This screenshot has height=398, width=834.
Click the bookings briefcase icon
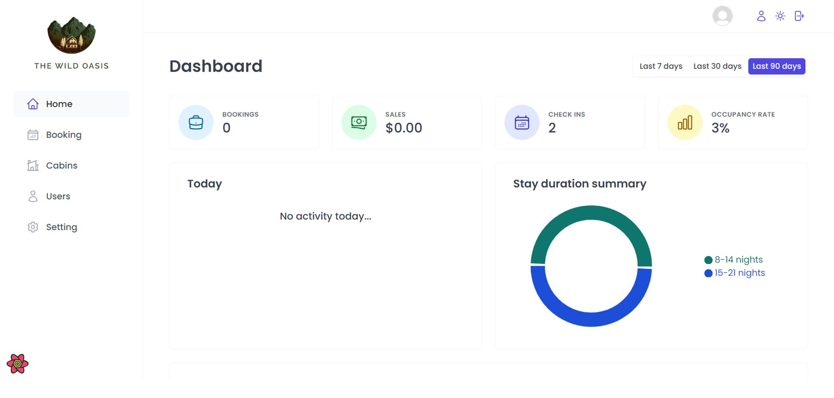pyautogui.click(x=196, y=122)
